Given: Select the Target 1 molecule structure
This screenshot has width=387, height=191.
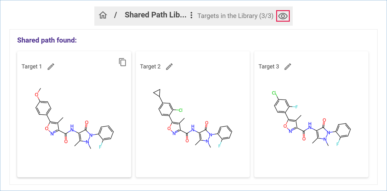Looking at the screenshot, I should tap(74, 121).
